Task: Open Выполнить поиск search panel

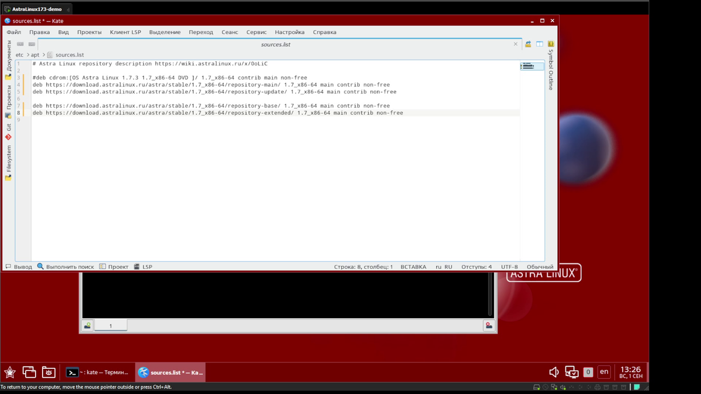Action: click(x=65, y=267)
